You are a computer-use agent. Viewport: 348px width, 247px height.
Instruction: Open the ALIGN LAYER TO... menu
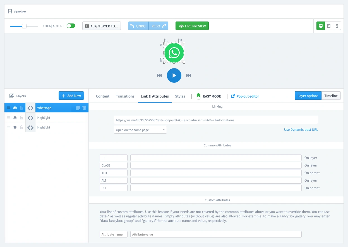(102, 26)
